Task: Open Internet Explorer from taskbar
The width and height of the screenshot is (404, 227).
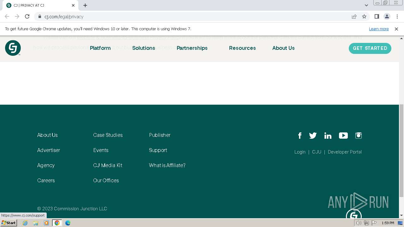Action: pyautogui.click(x=25, y=223)
